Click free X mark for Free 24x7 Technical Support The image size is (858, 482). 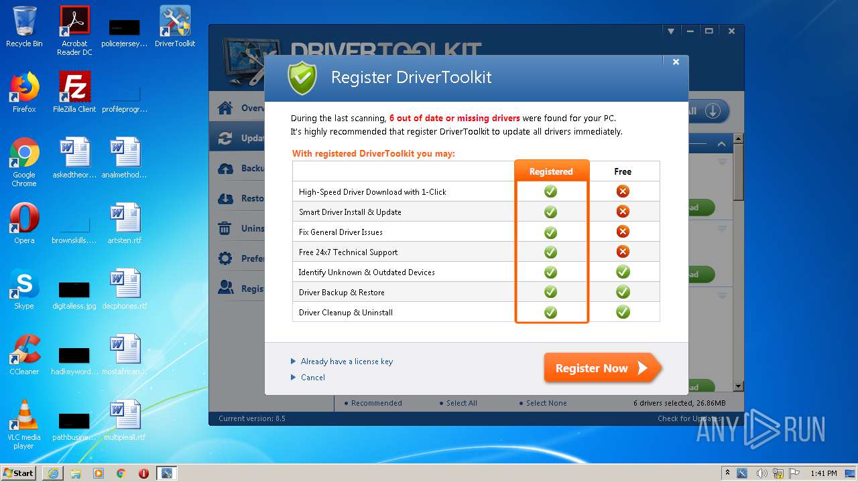(623, 252)
